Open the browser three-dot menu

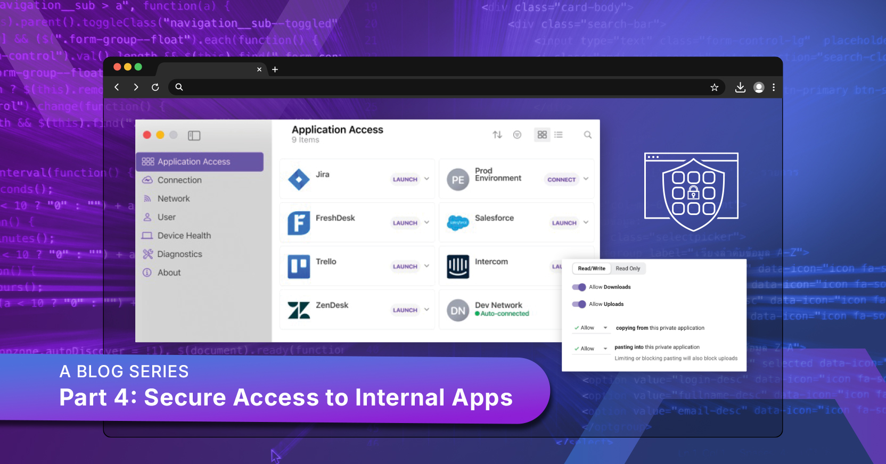[774, 87]
